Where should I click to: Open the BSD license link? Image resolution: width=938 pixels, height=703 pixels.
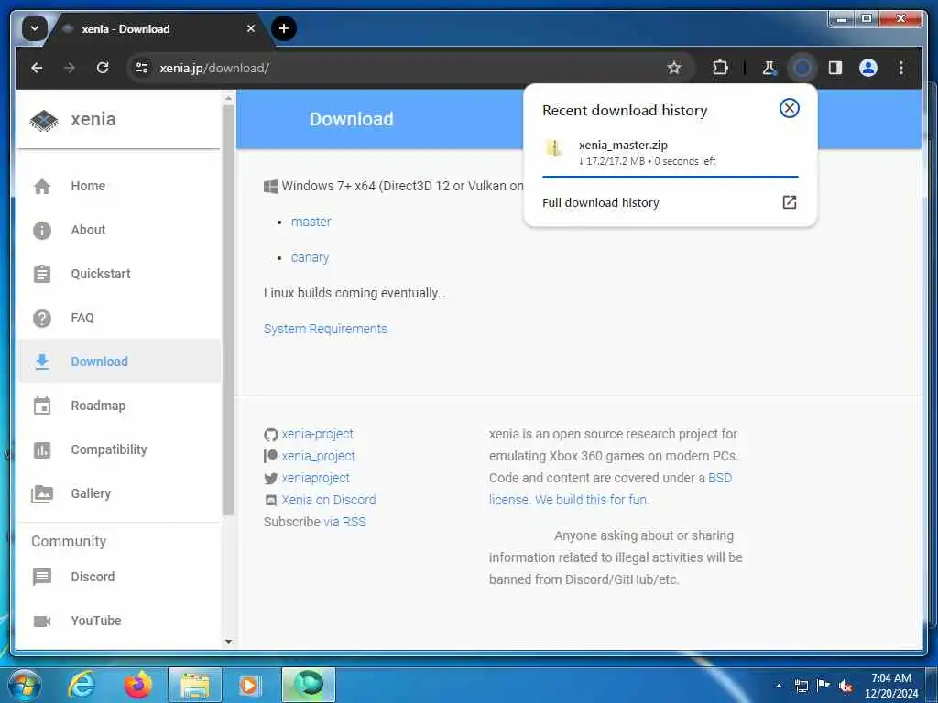(x=610, y=489)
